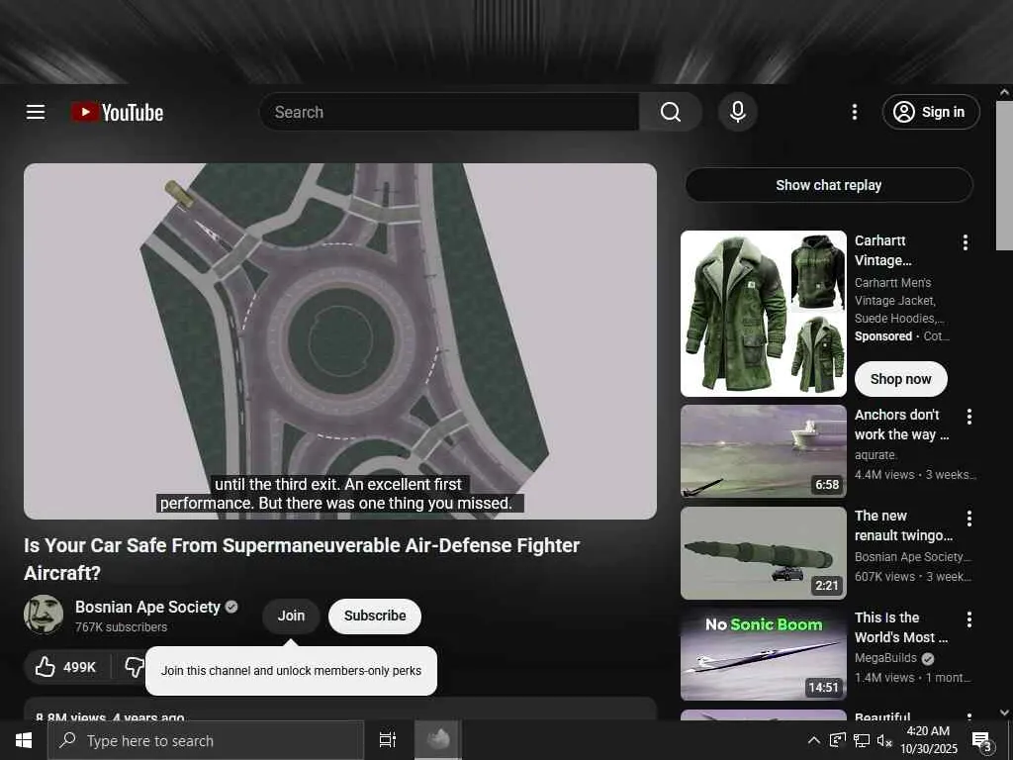The image size is (1013, 760).
Task: Click the Sign in button
Action: 930,112
